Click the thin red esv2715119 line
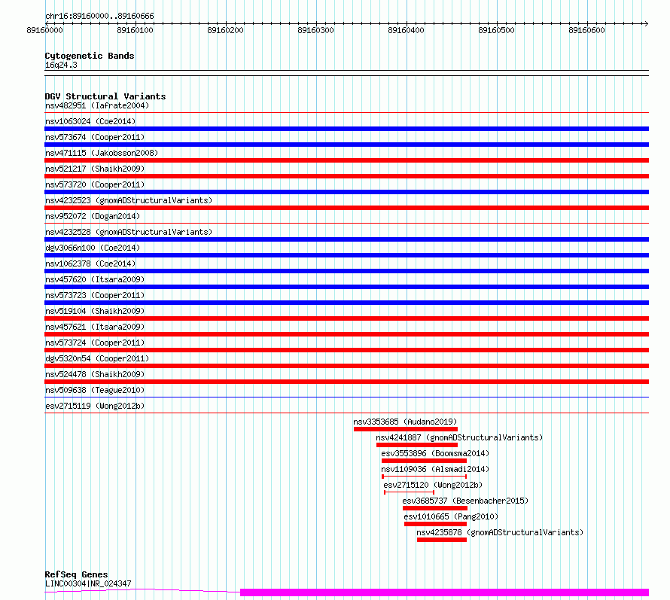This screenshot has width=670, height=600. pos(346,413)
